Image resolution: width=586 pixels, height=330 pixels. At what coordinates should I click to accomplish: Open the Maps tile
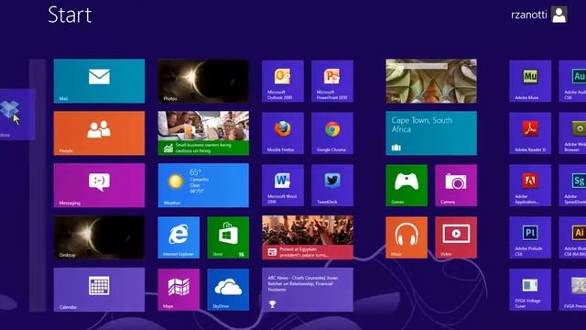(179, 290)
